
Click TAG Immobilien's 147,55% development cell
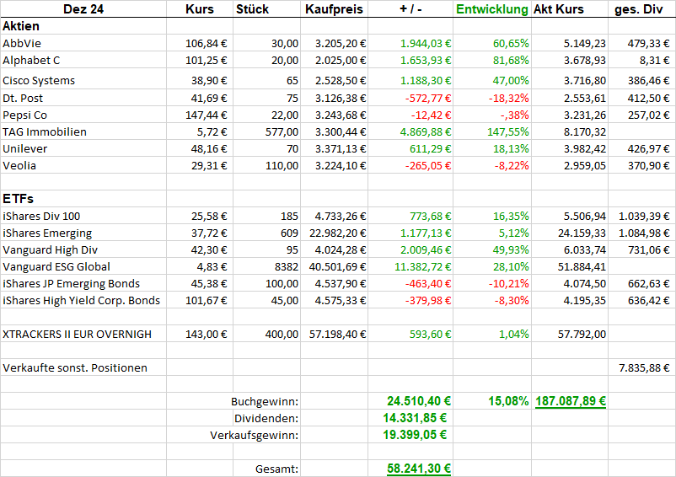[x=507, y=131]
